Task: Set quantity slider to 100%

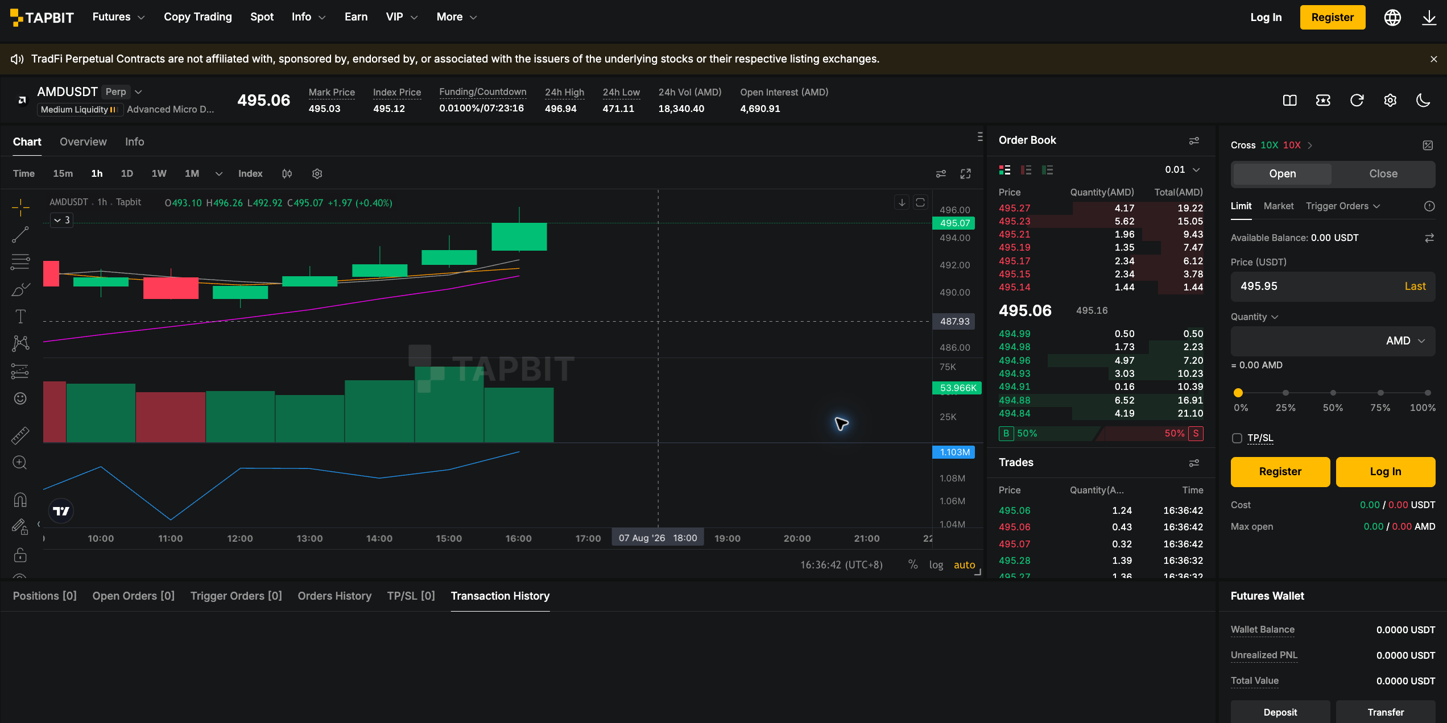Action: pos(1428,393)
